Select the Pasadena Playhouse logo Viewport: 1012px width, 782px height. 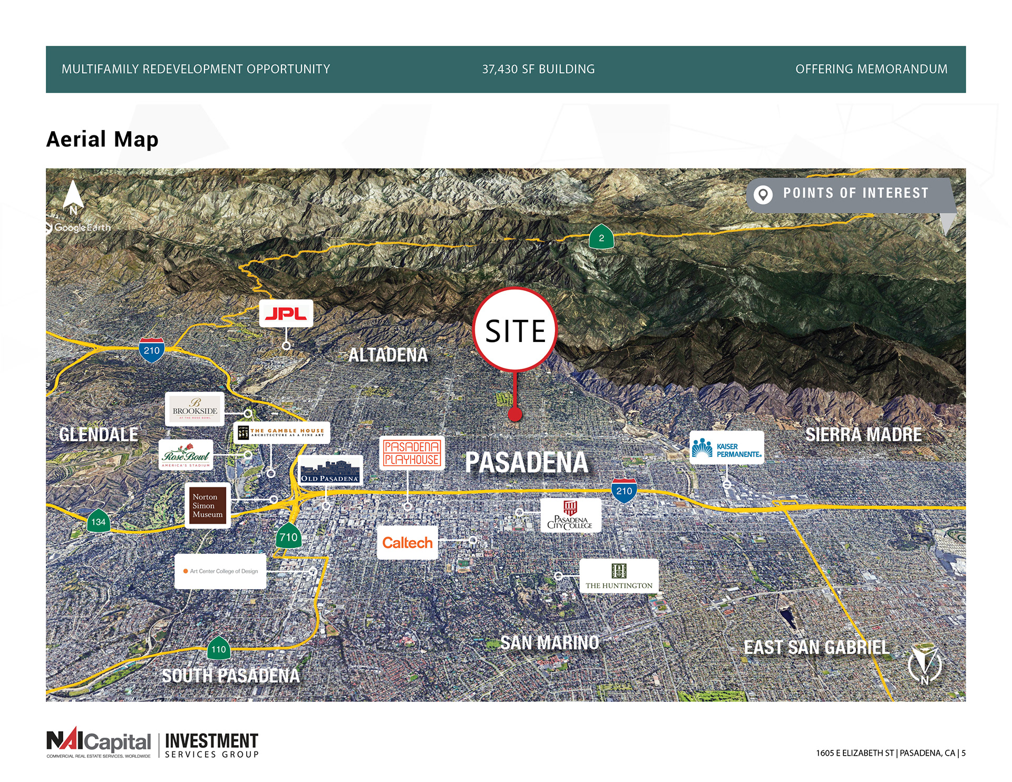[x=412, y=453]
